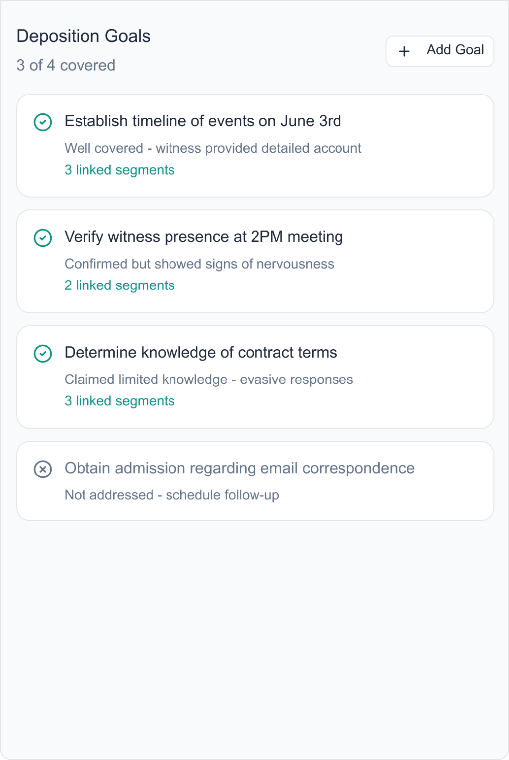Click the '3 of 4 covered' progress text
Image resolution: width=509 pixels, height=760 pixels.
[x=66, y=65]
